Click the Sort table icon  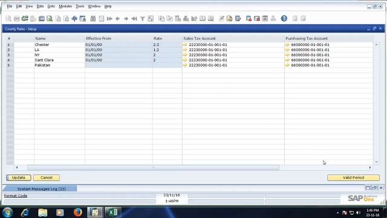point(151,19)
